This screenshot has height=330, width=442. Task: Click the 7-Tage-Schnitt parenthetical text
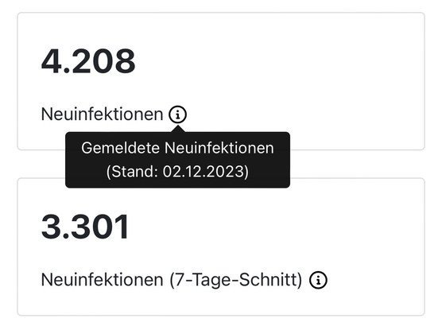click(x=236, y=280)
